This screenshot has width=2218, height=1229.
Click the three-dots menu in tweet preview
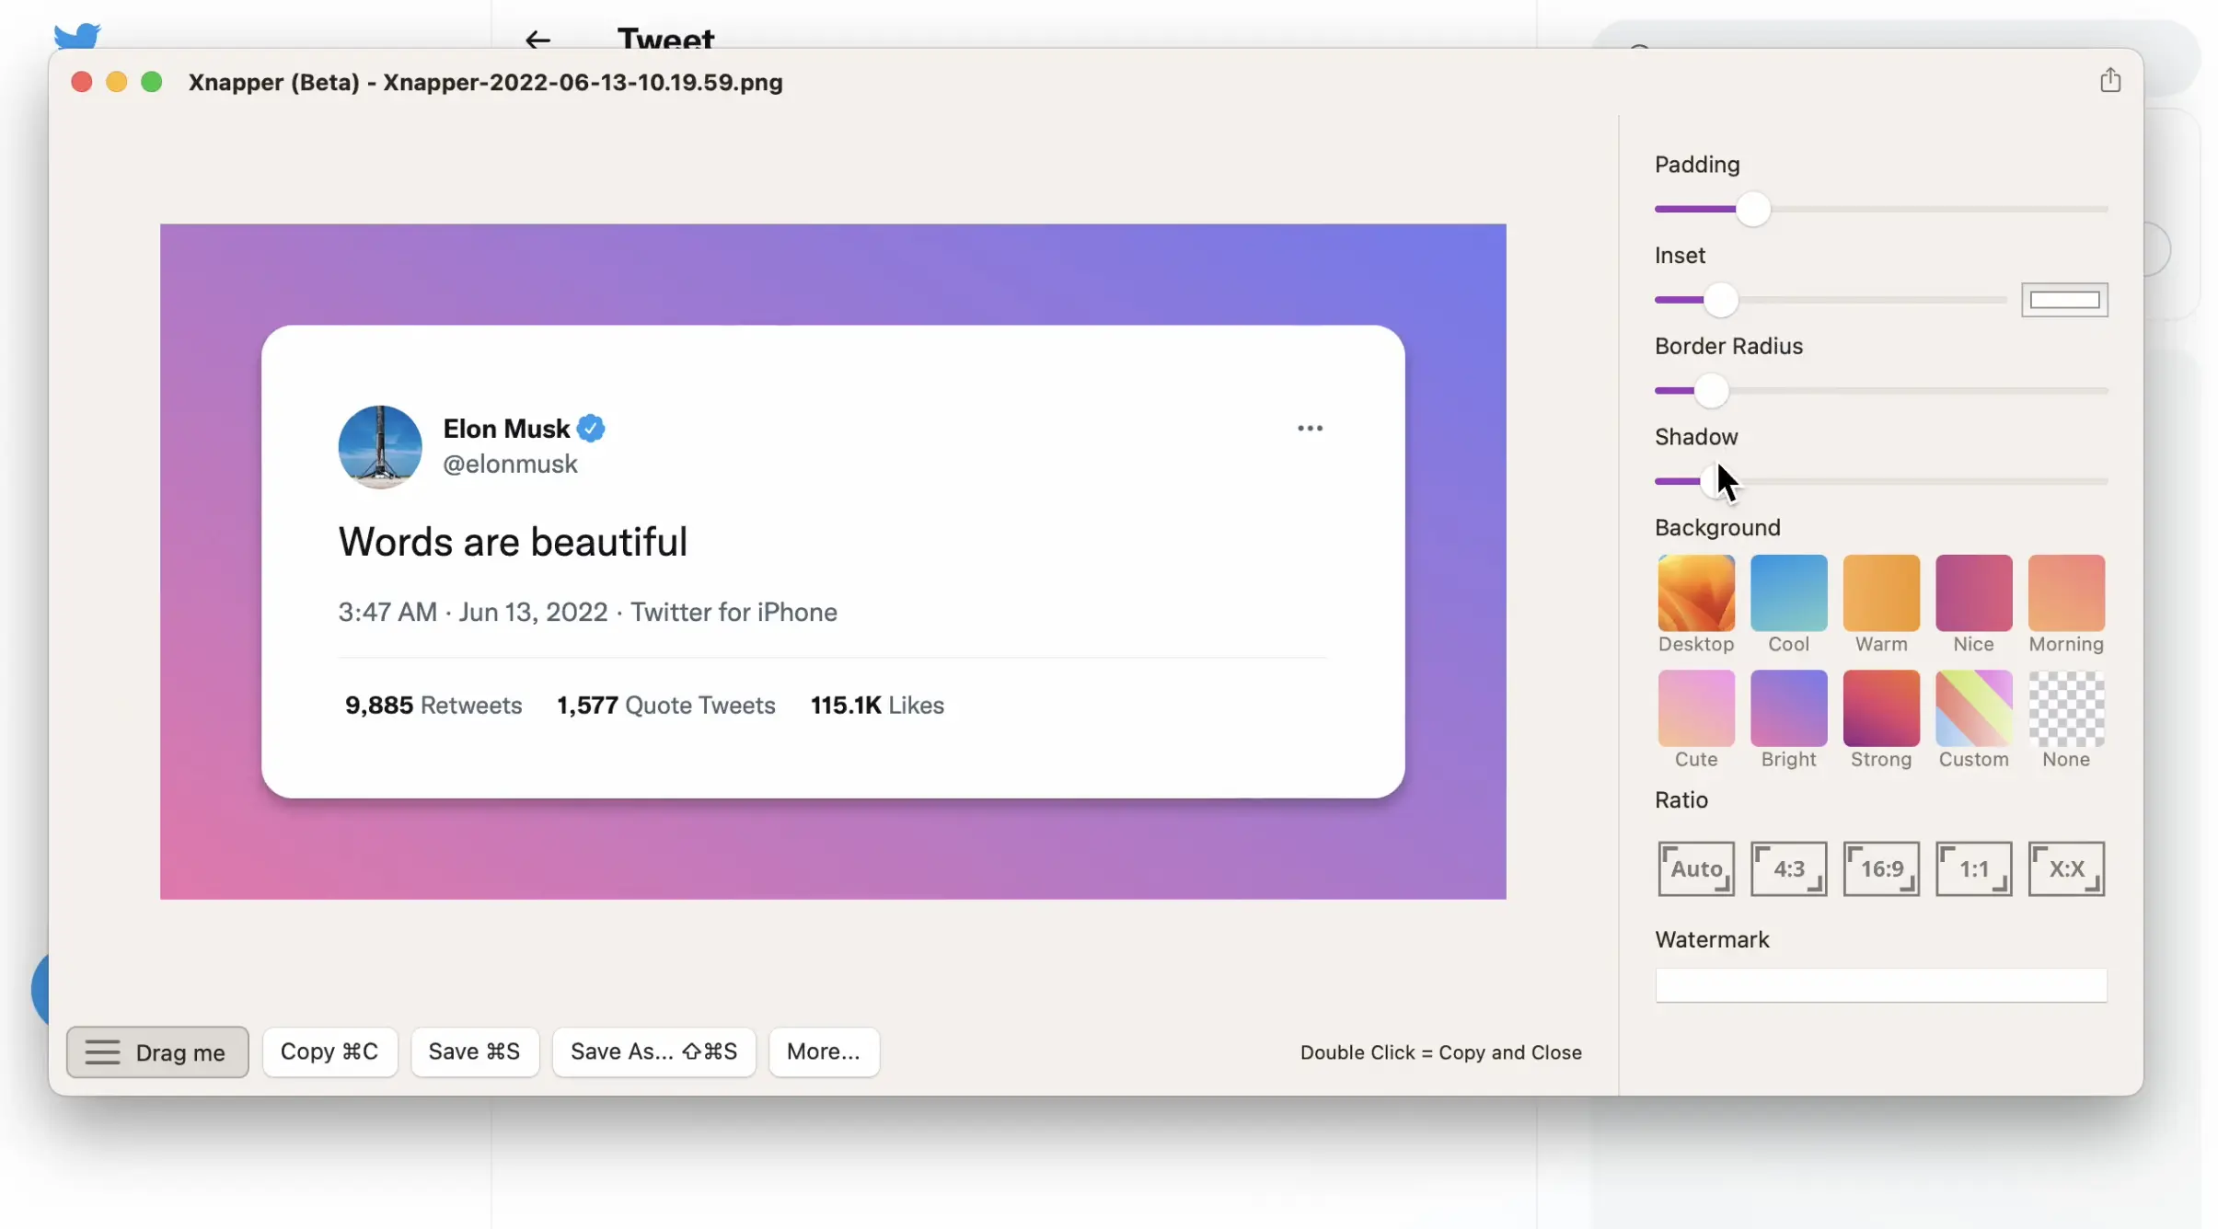click(1310, 429)
